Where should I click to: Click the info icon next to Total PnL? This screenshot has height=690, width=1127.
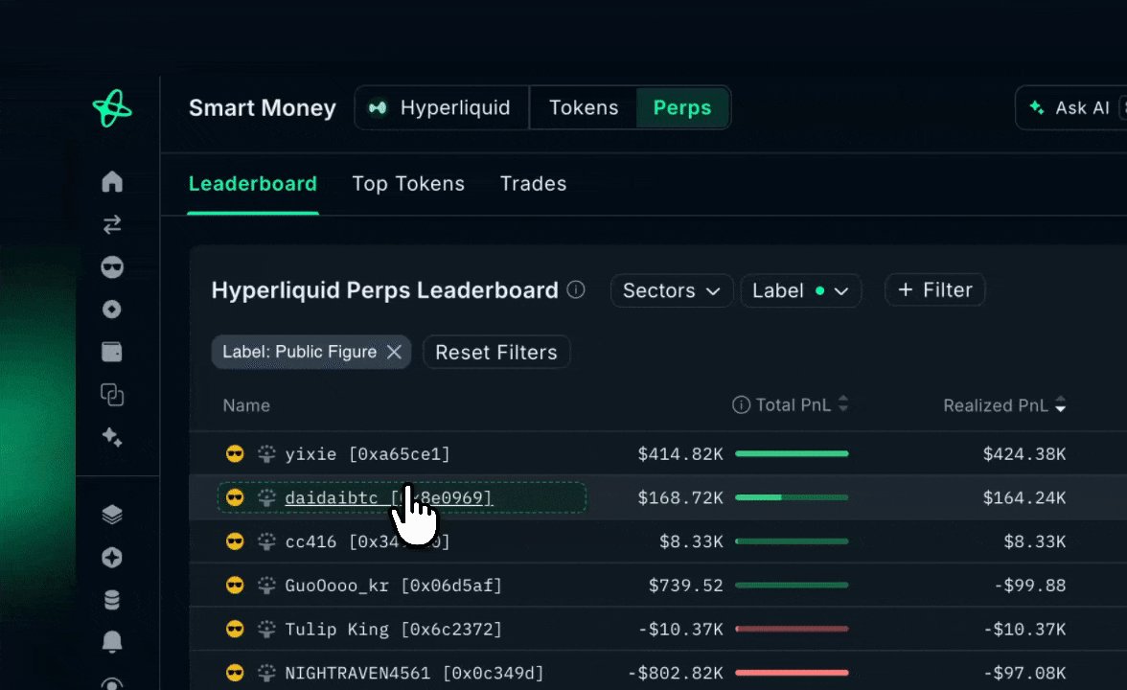(741, 404)
